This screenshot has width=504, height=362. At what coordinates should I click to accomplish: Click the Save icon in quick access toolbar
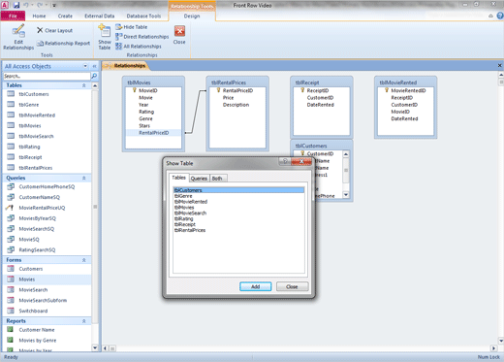click(x=16, y=5)
